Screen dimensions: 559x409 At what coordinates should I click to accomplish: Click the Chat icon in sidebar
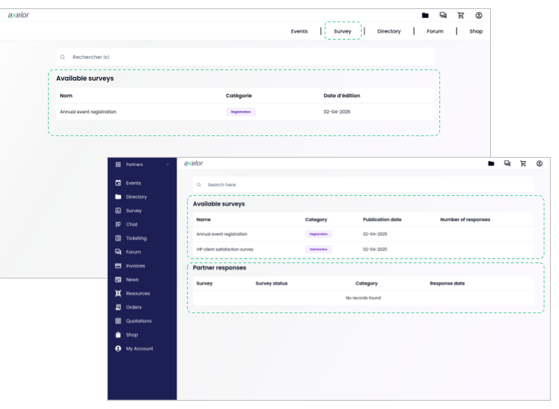pyautogui.click(x=118, y=224)
